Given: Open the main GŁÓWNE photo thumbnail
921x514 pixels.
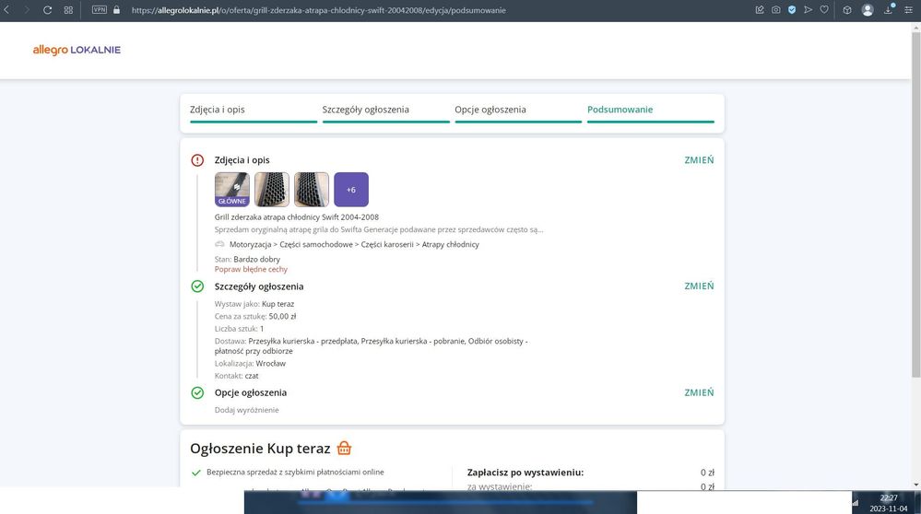Looking at the screenshot, I should coord(232,190).
